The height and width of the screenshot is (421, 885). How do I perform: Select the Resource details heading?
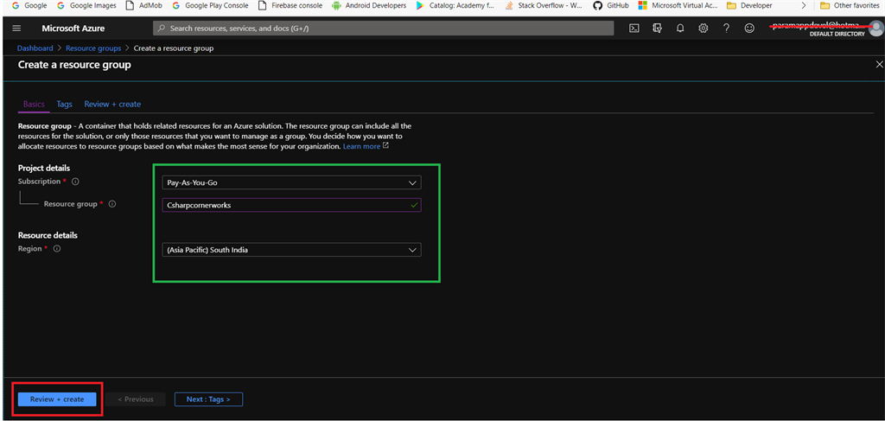pyautogui.click(x=48, y=235)
